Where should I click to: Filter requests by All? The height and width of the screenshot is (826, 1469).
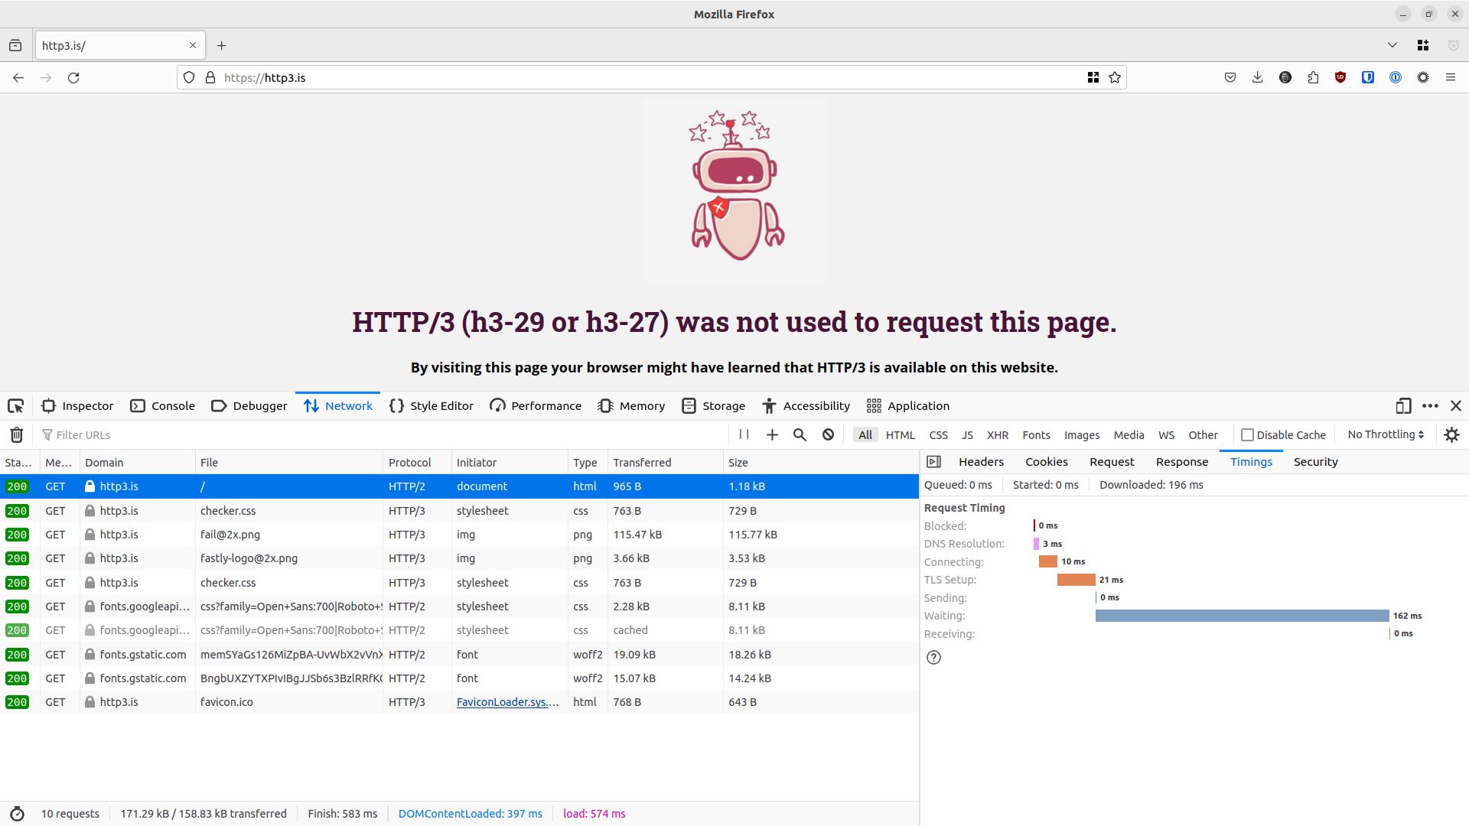(865, 434)
